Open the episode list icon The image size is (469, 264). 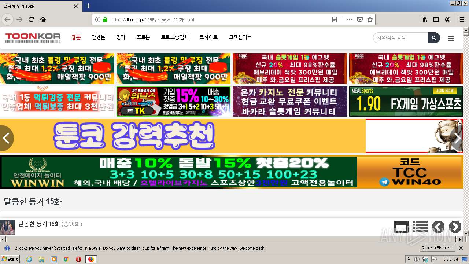pyautogui.click(x=420, y=227)
